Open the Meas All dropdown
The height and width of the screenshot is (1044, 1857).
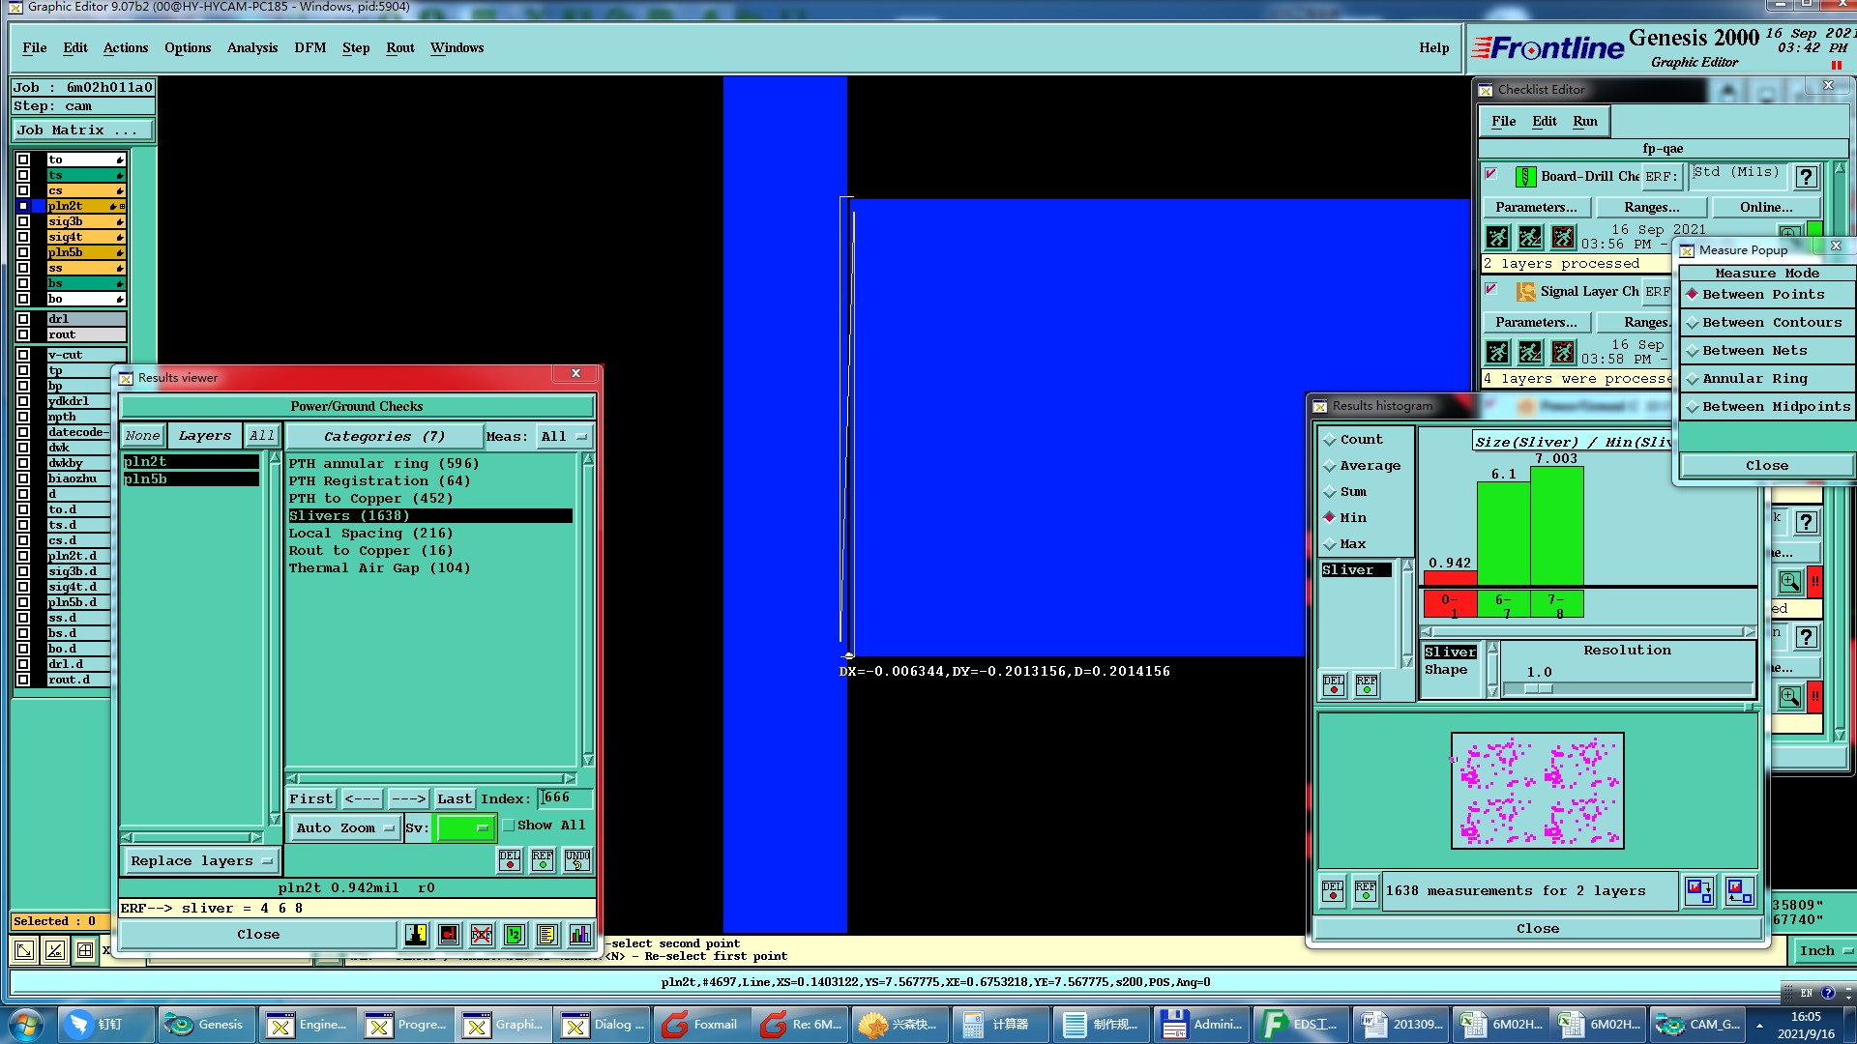coord(564,437)
